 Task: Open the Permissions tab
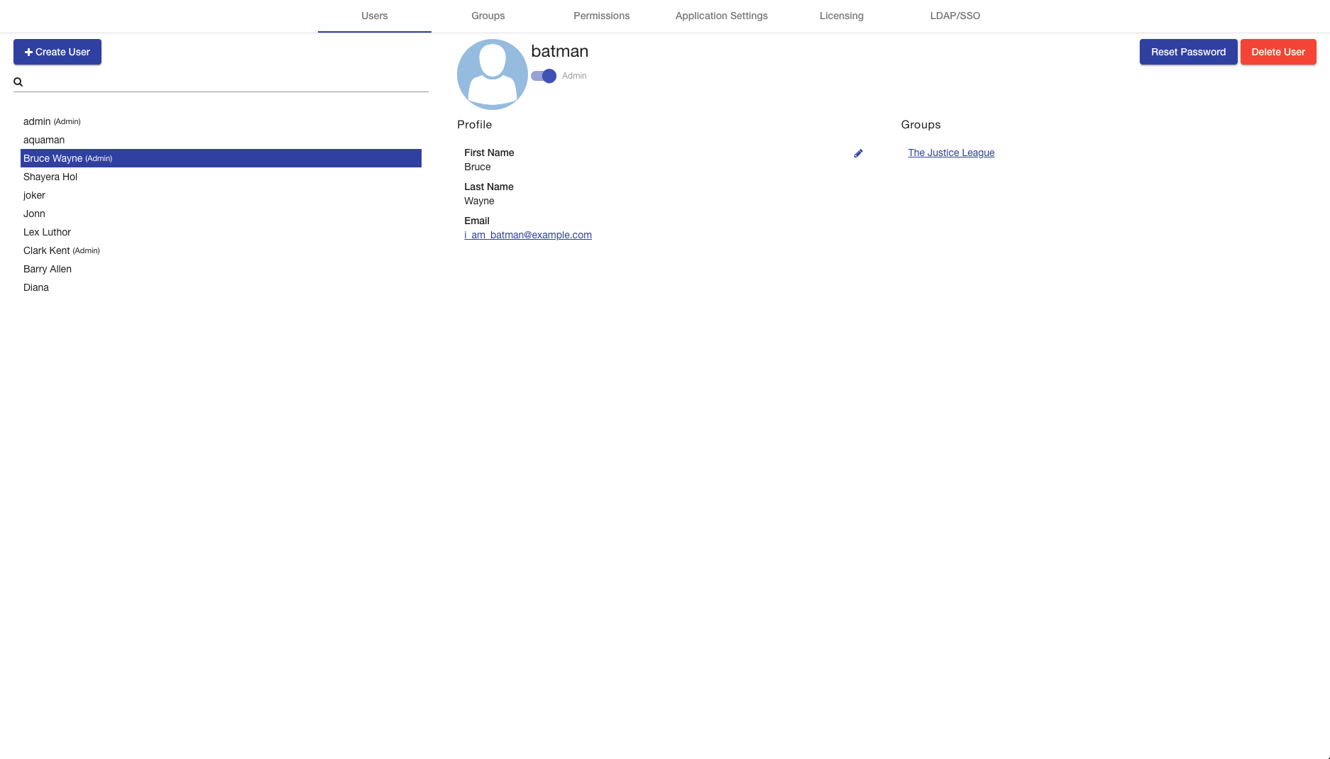click(x=602, y=16)
